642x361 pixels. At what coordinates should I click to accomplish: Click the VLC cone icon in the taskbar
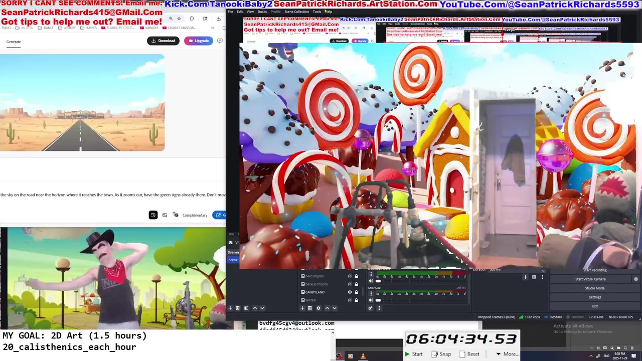[363, 356]
